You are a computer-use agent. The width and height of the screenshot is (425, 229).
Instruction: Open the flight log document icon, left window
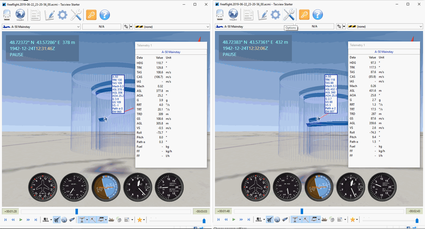pyautogui.click(x=36, y=15)
